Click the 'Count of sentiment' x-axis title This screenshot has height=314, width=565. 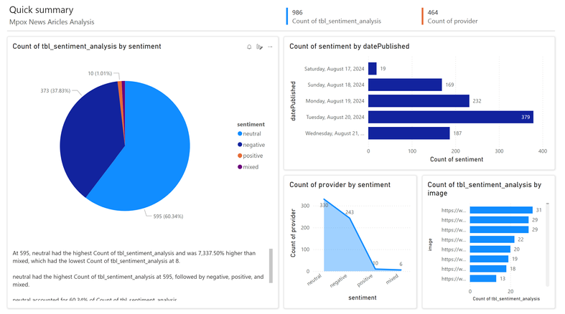457,159
